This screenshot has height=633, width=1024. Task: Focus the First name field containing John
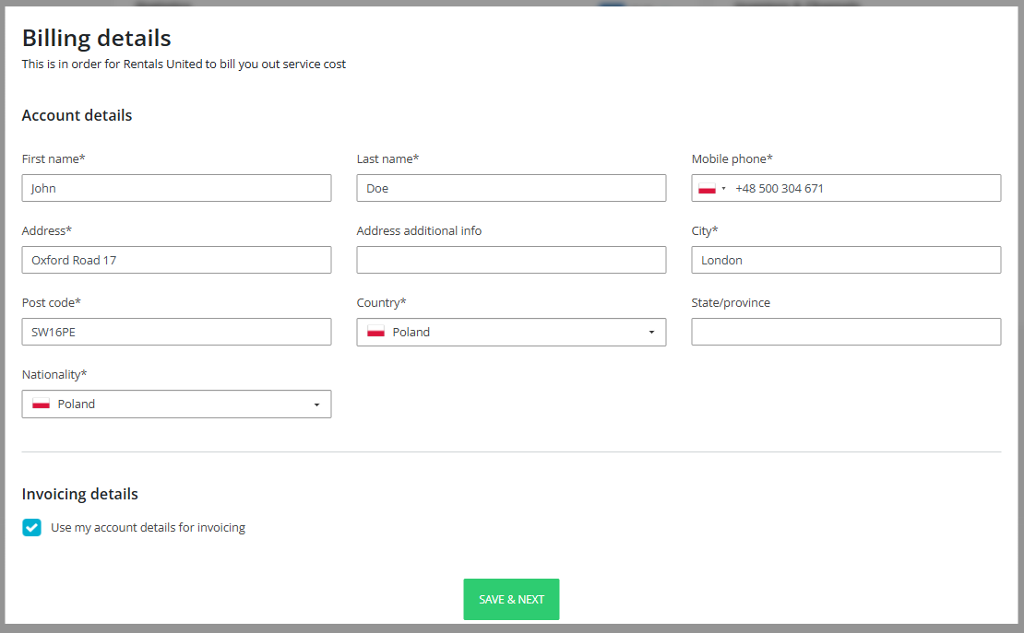(x=176, y=188)
